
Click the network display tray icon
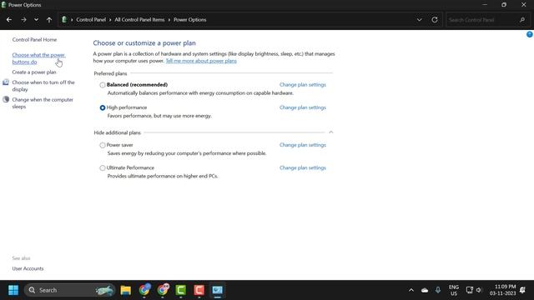[469, 290]
